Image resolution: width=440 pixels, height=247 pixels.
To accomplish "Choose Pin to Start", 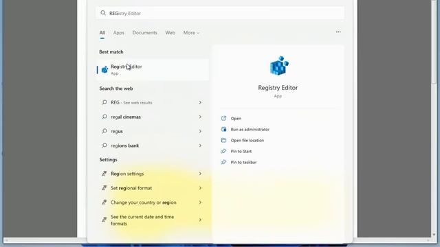I will click(241, 151).
